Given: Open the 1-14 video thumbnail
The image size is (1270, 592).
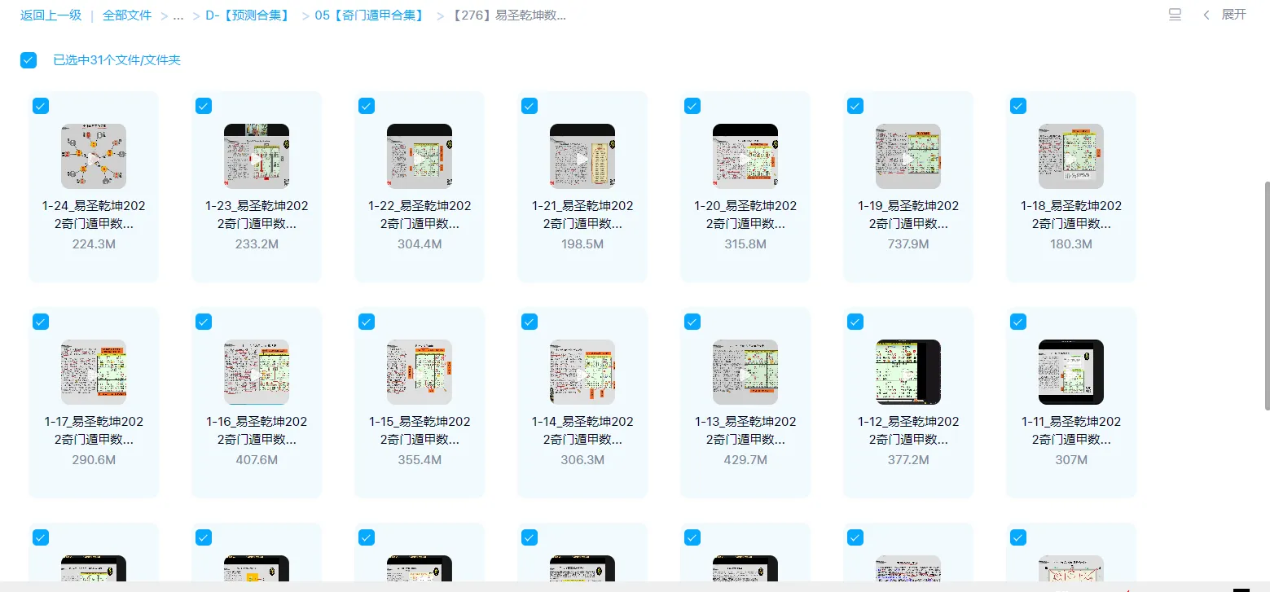Looking at the screenshot, I should [x=582, y=372].
